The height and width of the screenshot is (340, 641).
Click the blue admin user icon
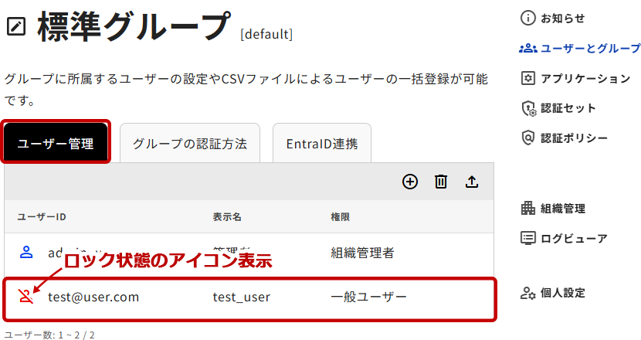(26, 252)
